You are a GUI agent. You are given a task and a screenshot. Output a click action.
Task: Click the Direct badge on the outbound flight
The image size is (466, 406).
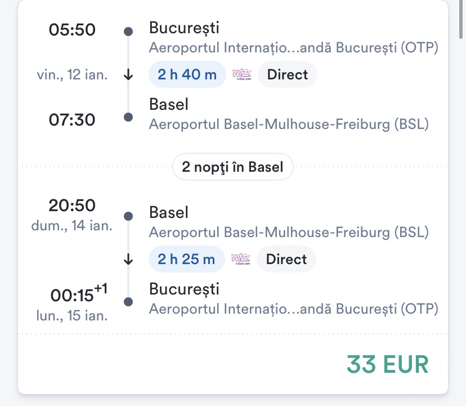coord(287,74)
